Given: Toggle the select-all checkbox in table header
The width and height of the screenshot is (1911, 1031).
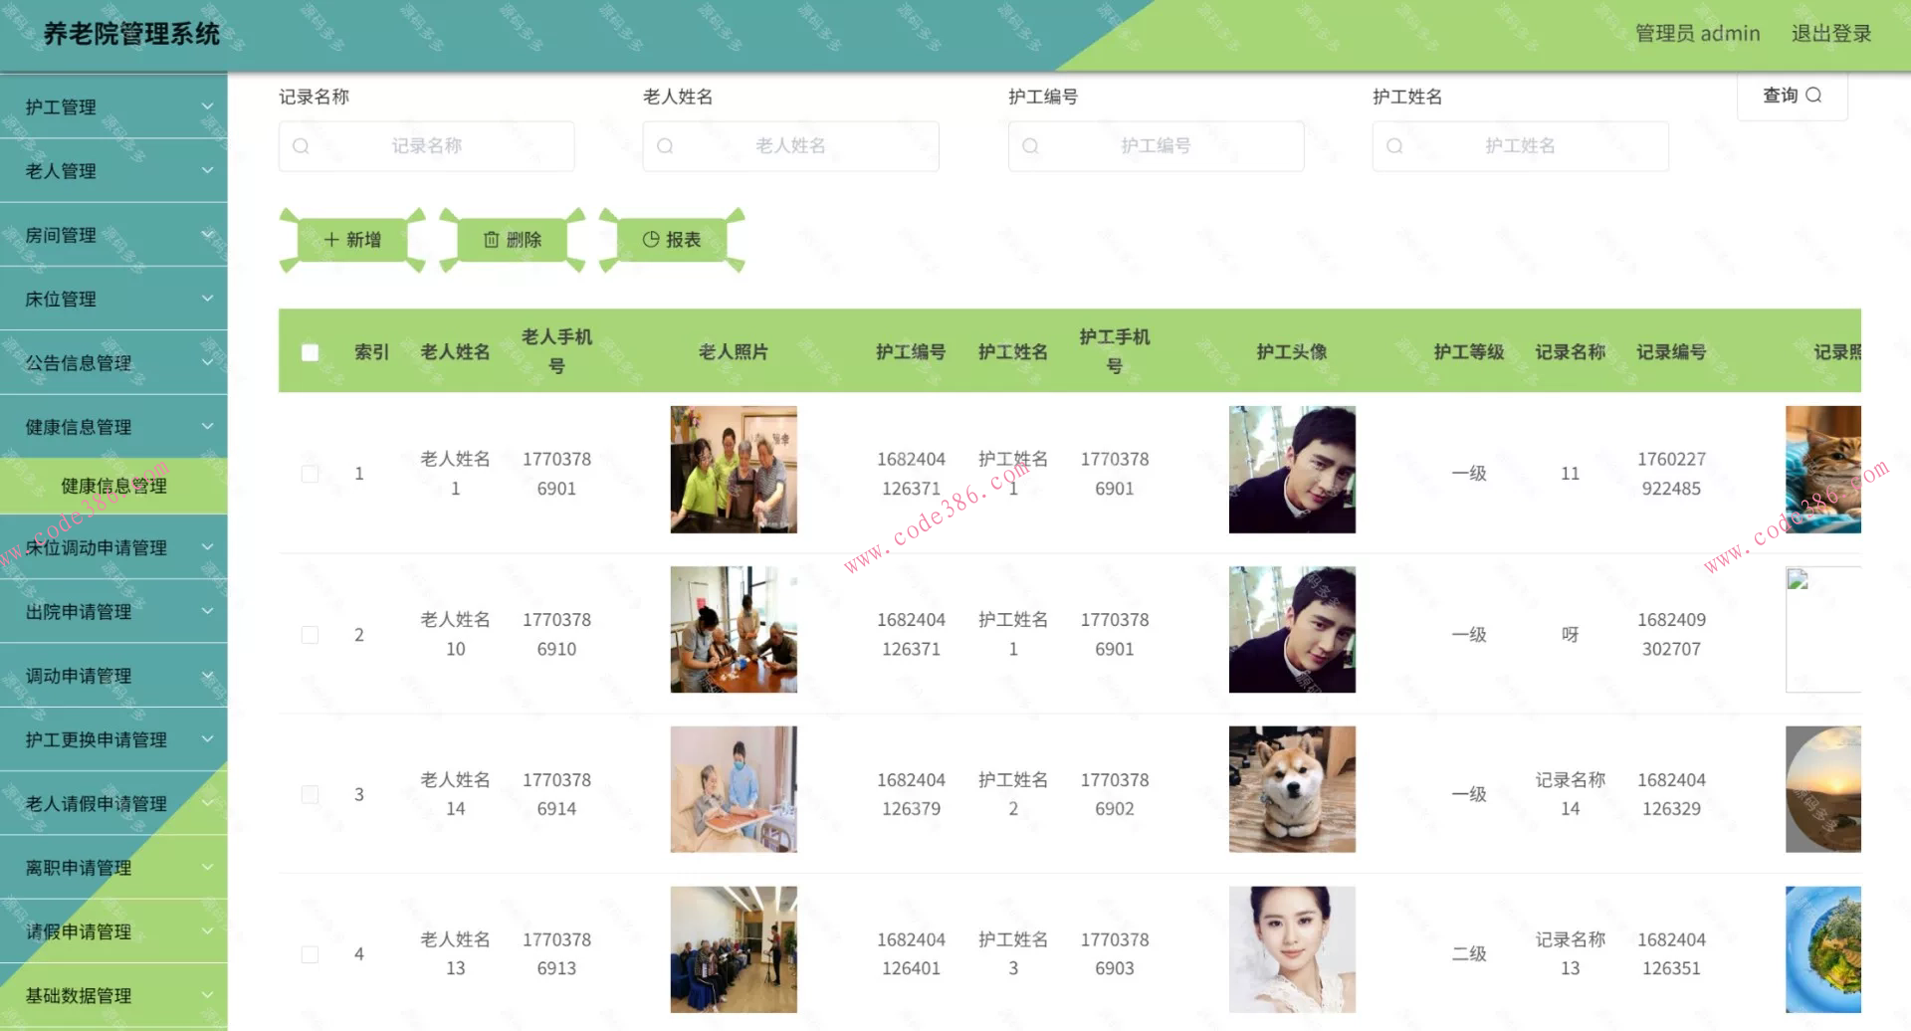Looking at the screenshot, I should point(310,352).
